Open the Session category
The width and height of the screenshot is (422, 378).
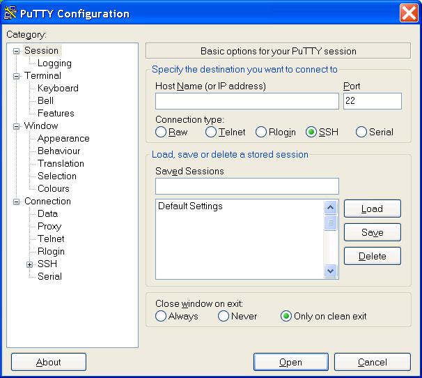[x=41, y=50]
